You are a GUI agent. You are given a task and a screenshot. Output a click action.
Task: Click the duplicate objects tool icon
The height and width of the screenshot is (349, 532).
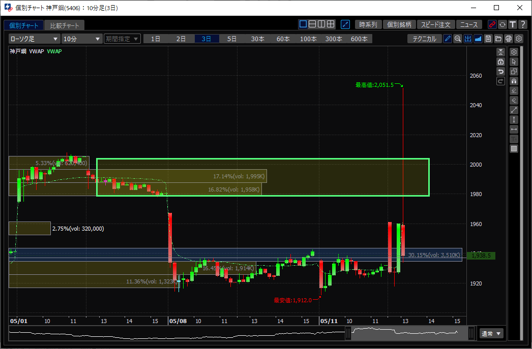coord(514,72)
